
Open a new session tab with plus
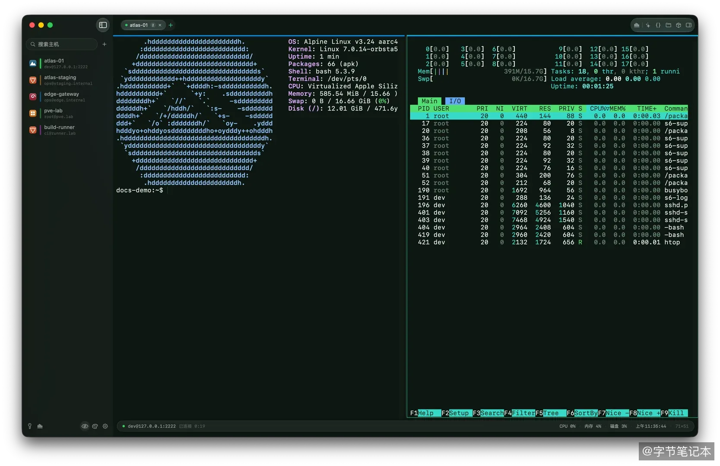coord(171,25)
